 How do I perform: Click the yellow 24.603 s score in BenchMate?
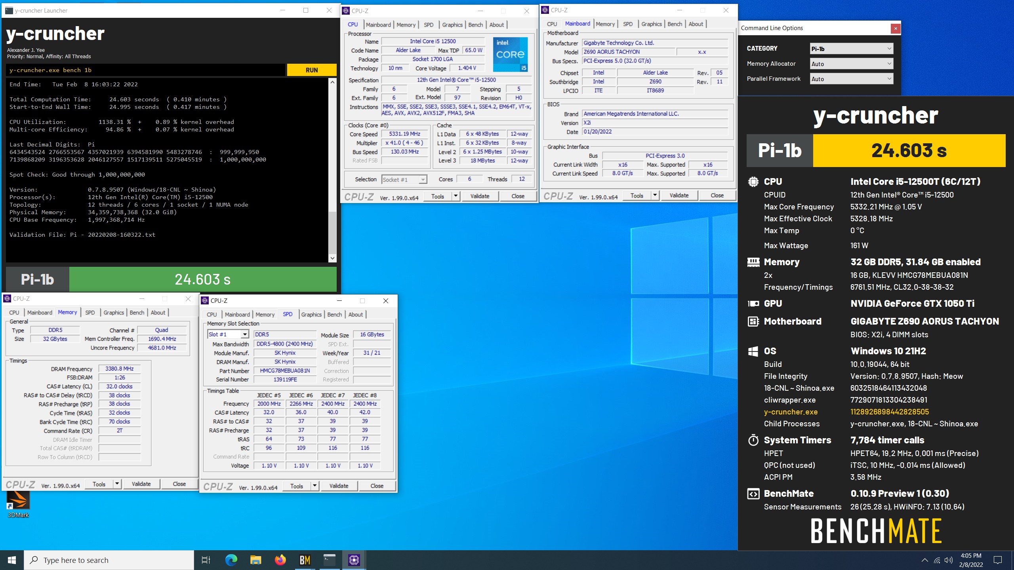[909, 150]
